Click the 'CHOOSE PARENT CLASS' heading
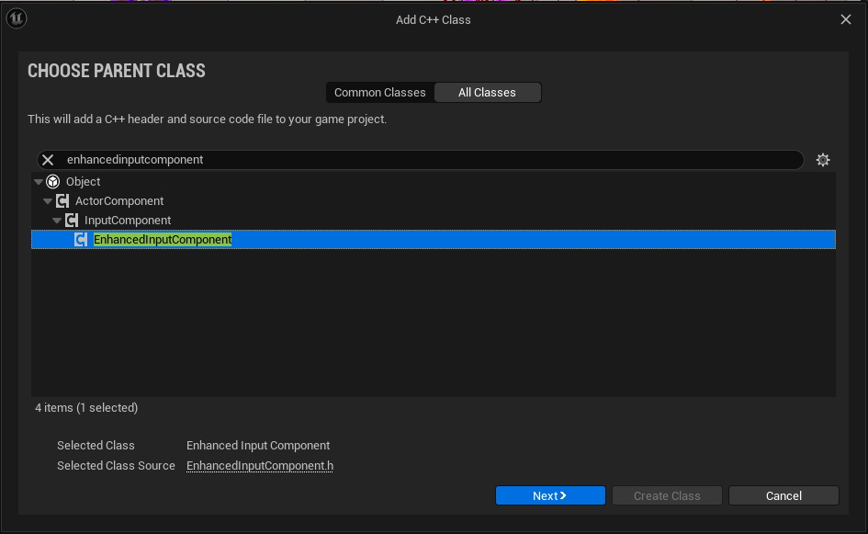Image resolution: width=868 pixels, height=534 pixels. (117, 71)
